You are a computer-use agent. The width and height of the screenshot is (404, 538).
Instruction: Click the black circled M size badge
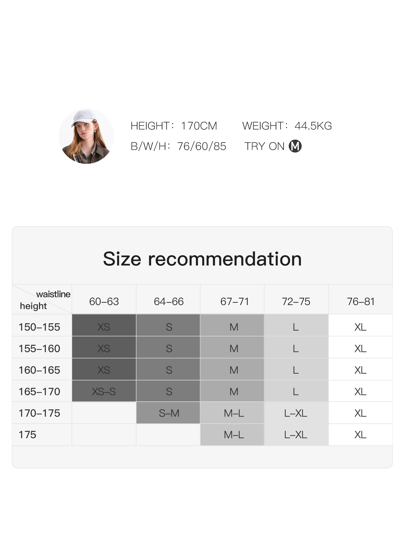tap(295, 146)
